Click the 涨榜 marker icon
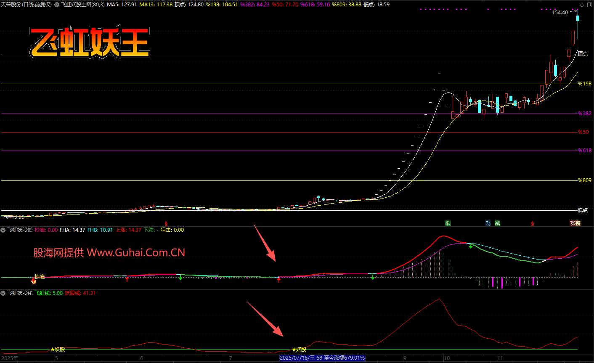 tap(575, 223)
